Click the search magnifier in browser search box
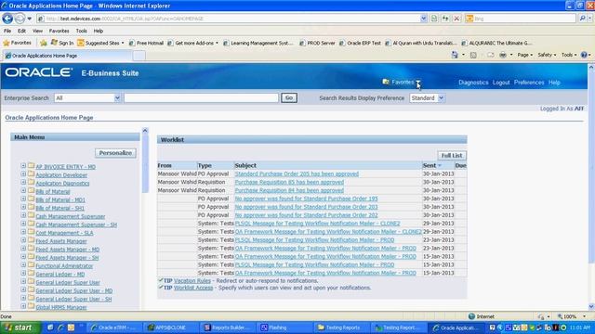Screen dimensions: 595x334 (x=583, y=19)
